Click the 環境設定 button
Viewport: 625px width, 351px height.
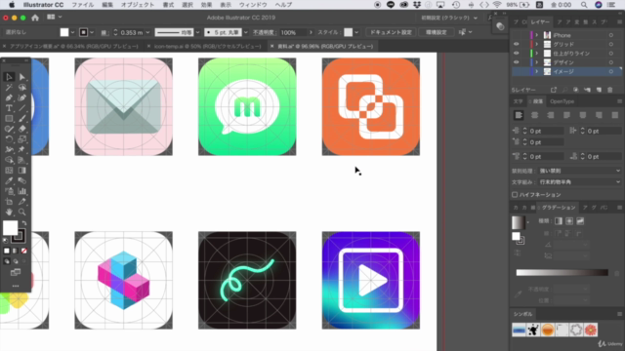[437, 32]
